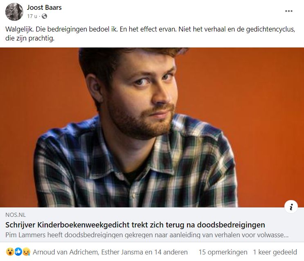304x261 pixels.
Task: Open the headline about Kinderboekenweekgedicht
Action: tap(135, 225)
